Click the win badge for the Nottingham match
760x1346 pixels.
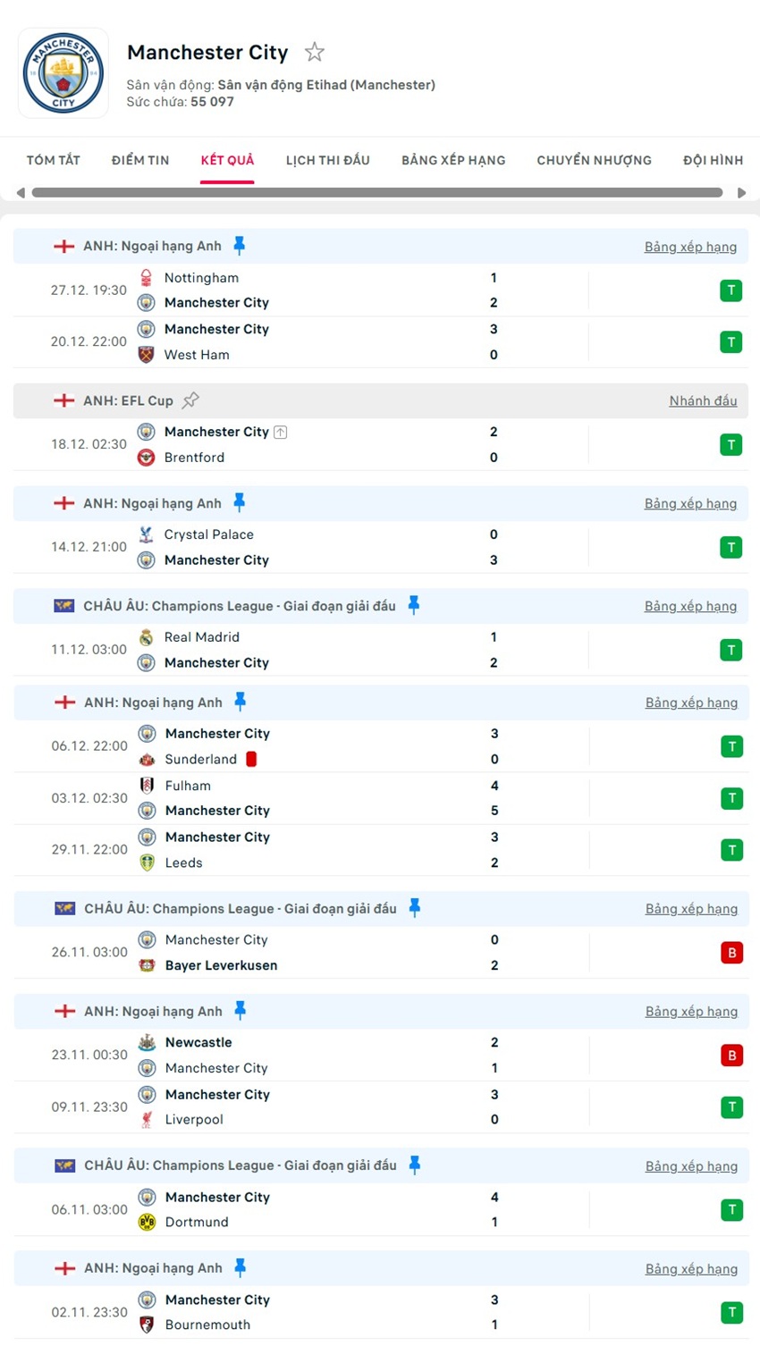pos(731,290)
